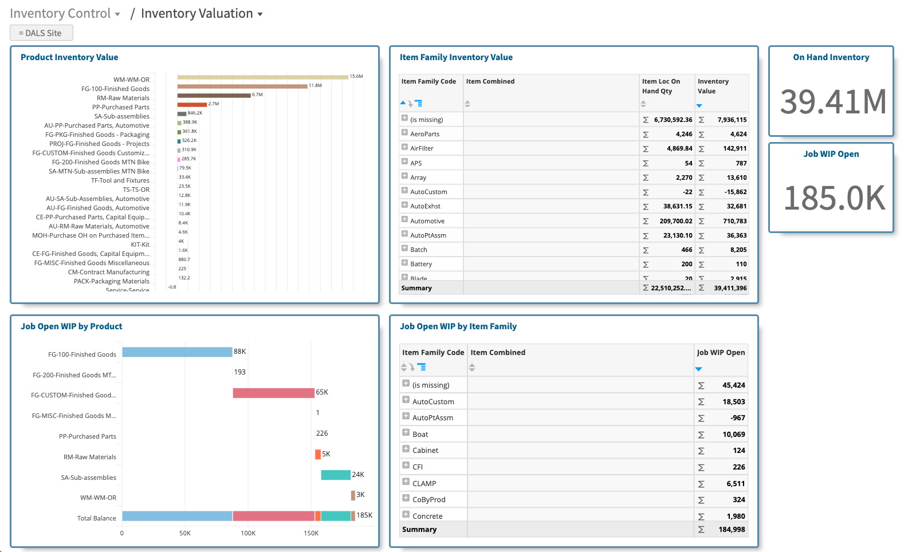This screenshot has height=552, width=920.
Task: Click the DALS Site filter button
Action: coord(41,33)
